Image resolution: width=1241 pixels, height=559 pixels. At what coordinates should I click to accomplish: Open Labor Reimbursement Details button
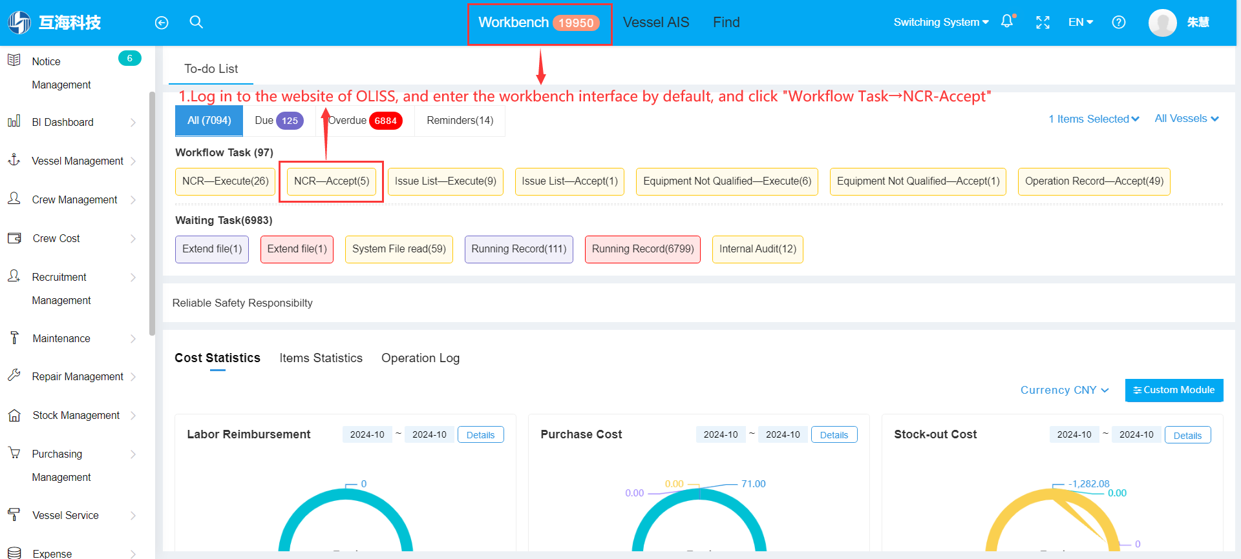point(480,434)
